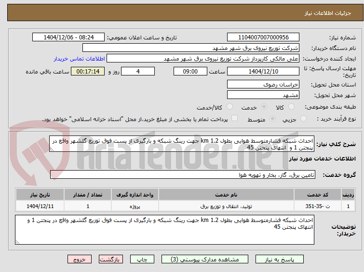Click the شهر محل تحویل field
This screenshot has height=272, width=364.
tap(263, 95)
